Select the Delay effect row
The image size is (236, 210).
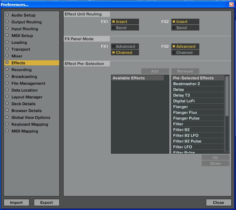click(x=198, y=89)
